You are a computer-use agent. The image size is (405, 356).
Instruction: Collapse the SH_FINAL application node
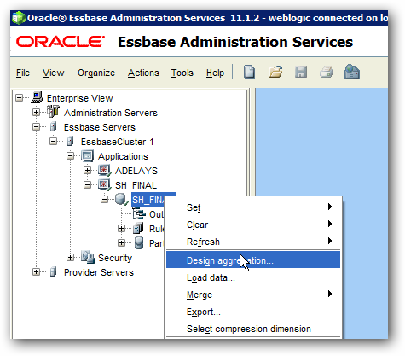pos(87,184)
